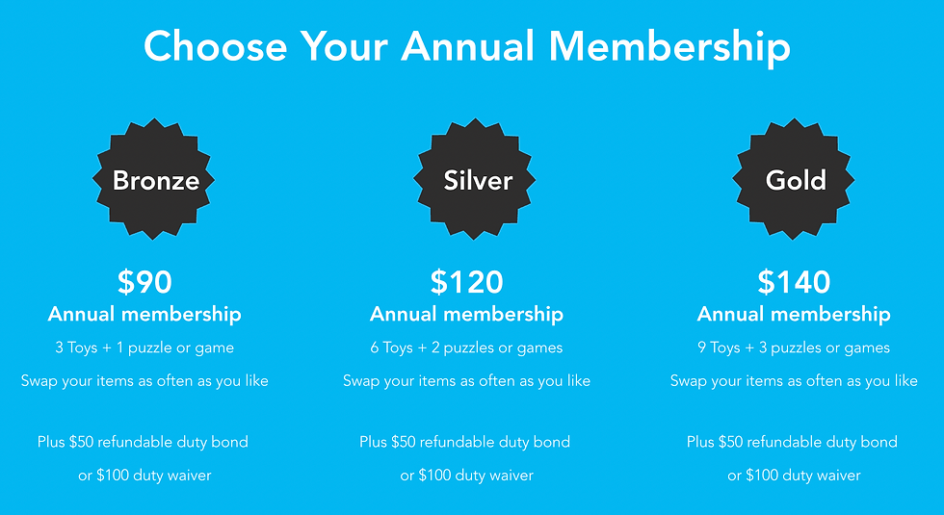Select the $90 Bronze price
The image size is (944, 515).
(x=145, y=281)
